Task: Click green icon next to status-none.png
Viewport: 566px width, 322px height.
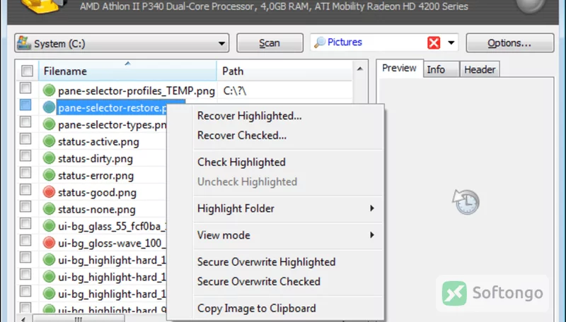Action: pos(49,209)
